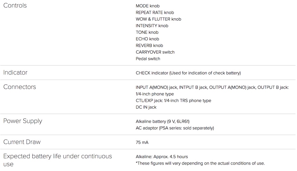297x171 pixels.
Task: Click the MODE knob text line
Action: (147, 6)
